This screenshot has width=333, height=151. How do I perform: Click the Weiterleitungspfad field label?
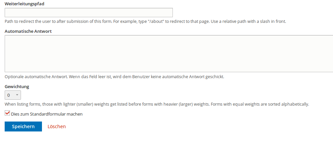pos(25,4)
